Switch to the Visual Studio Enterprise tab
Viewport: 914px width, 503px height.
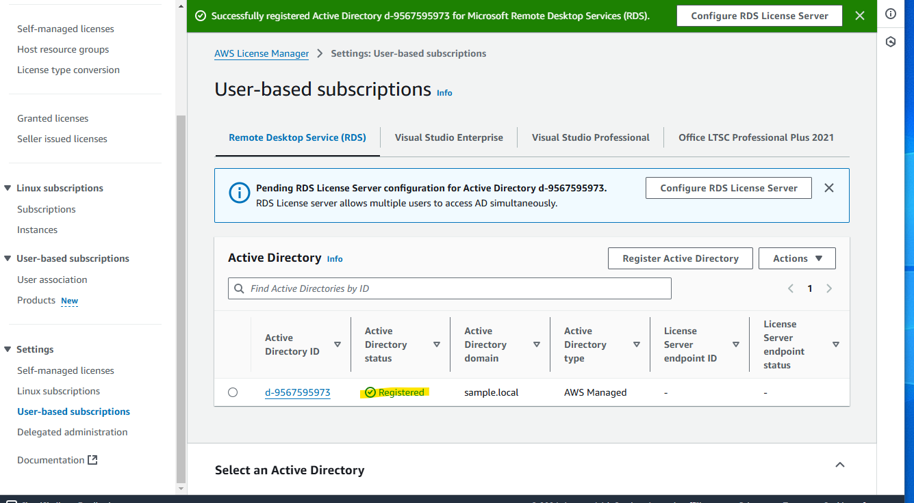pos(448,137)
